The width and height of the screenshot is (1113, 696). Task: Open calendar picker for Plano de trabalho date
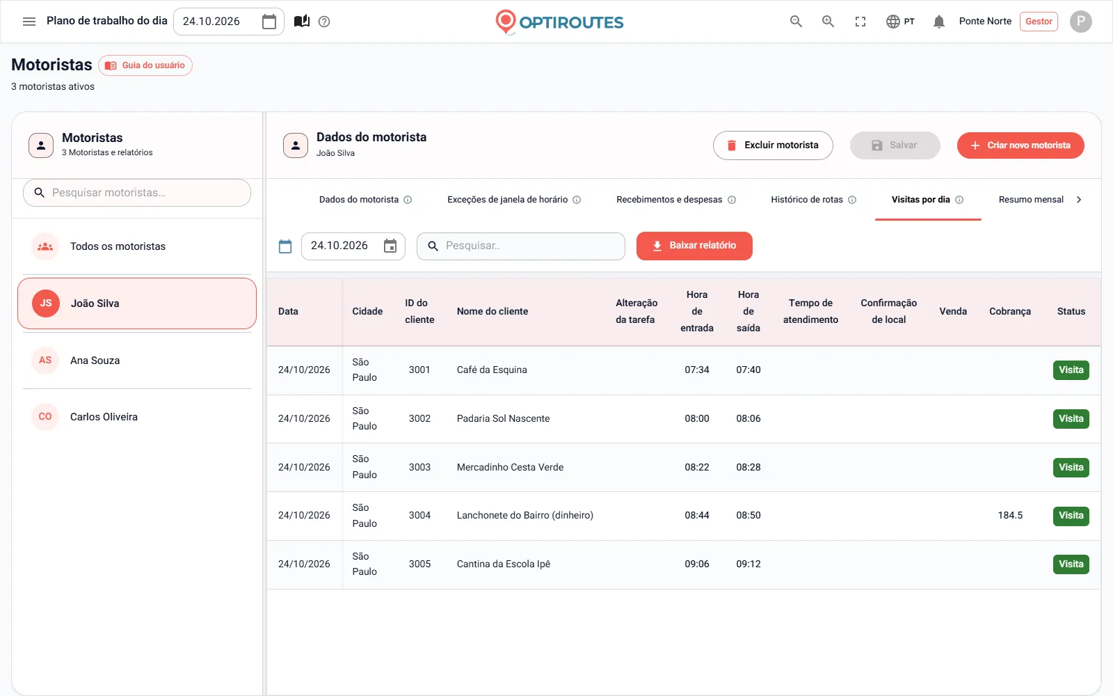pos(269,22)
